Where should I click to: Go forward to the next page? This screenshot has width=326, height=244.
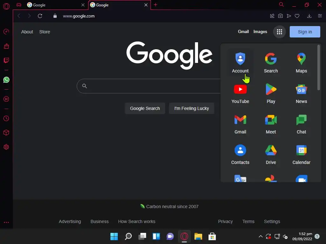[29, 16]
